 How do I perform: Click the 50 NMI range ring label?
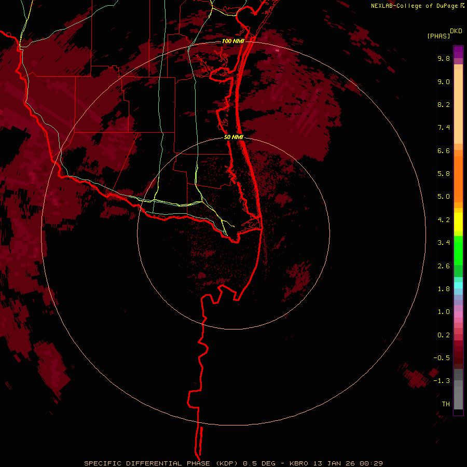[x=233, y=137]
